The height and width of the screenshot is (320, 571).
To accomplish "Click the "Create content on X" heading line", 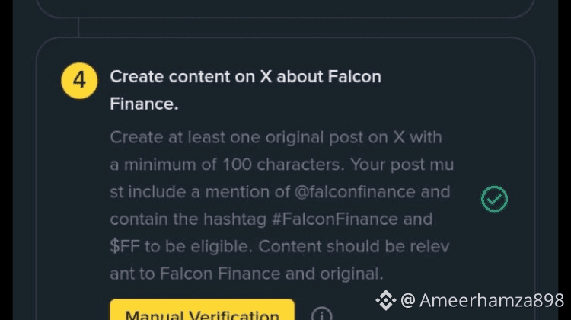I will (245, 77).
